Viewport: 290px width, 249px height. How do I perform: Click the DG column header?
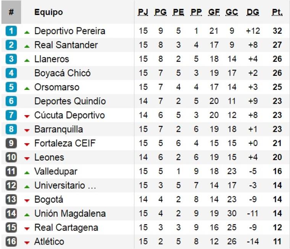coord(253,12)
